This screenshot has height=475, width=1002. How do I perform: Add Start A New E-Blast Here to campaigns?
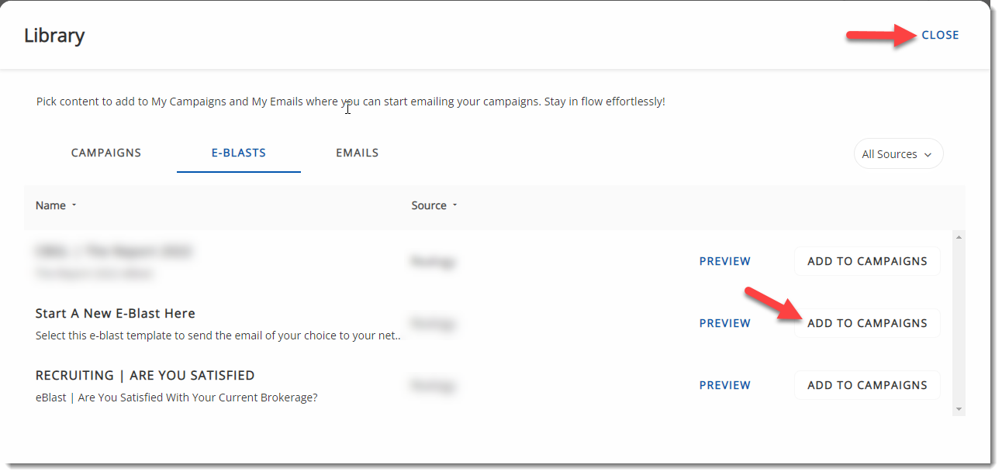(867, 323)
